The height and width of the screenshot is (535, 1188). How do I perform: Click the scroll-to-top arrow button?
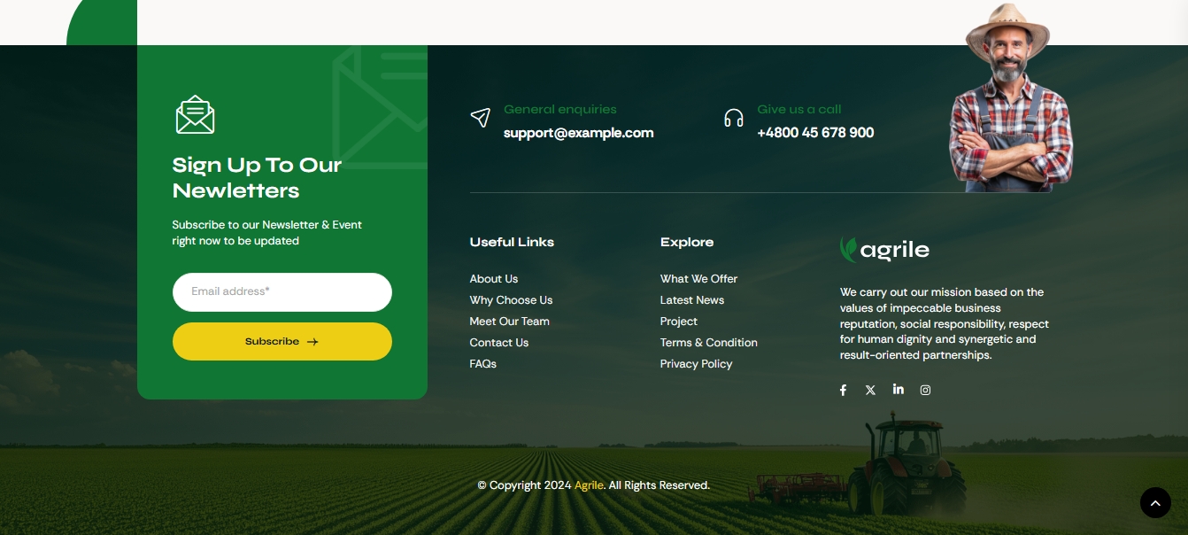tap(1156, 502)
